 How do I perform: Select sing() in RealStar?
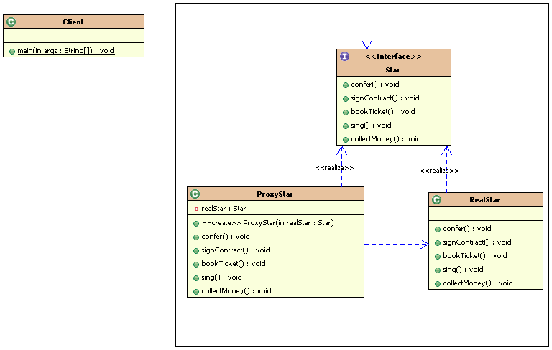(x=463, y=270)
